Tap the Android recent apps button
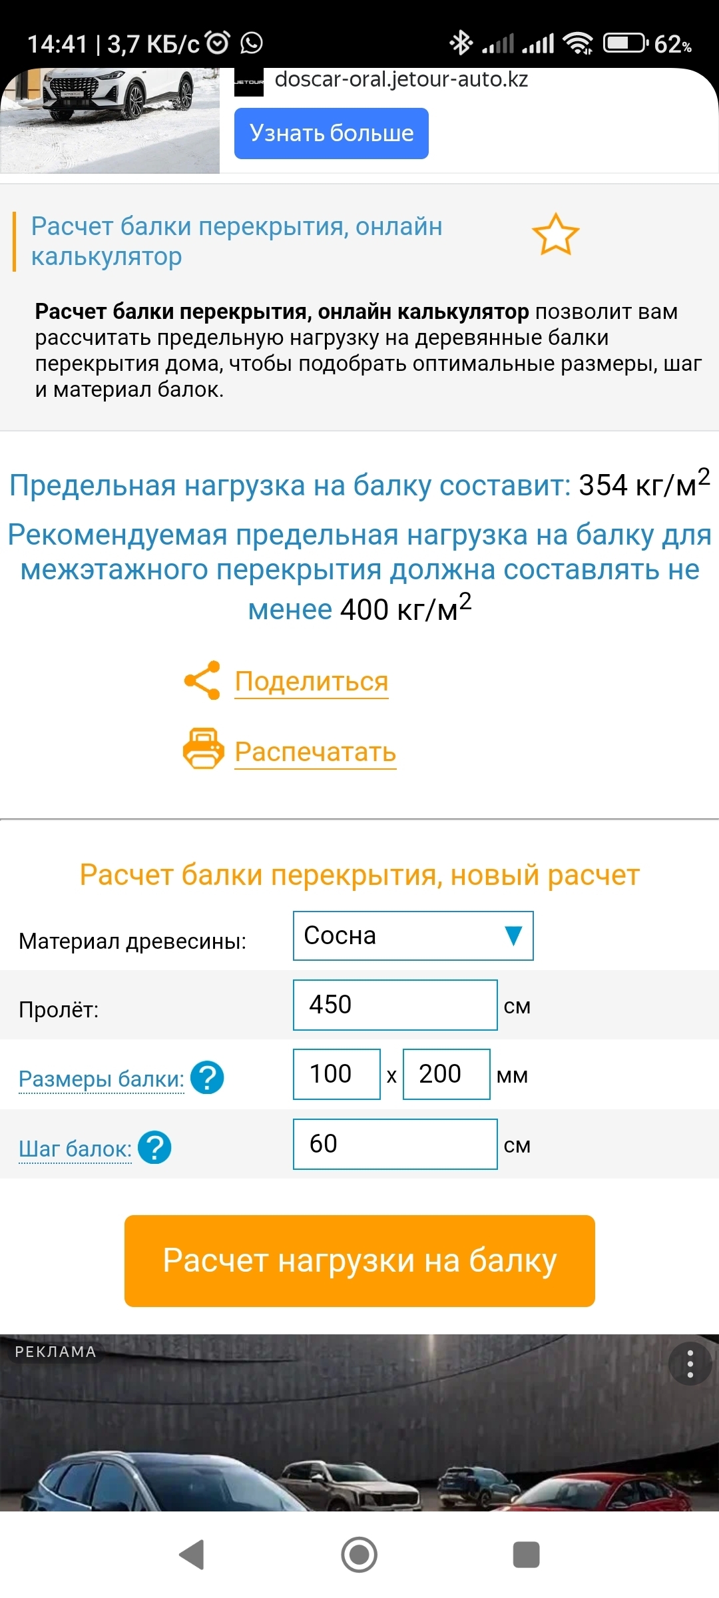Viewport: 719px width, 1598px height. (526, 1555)
